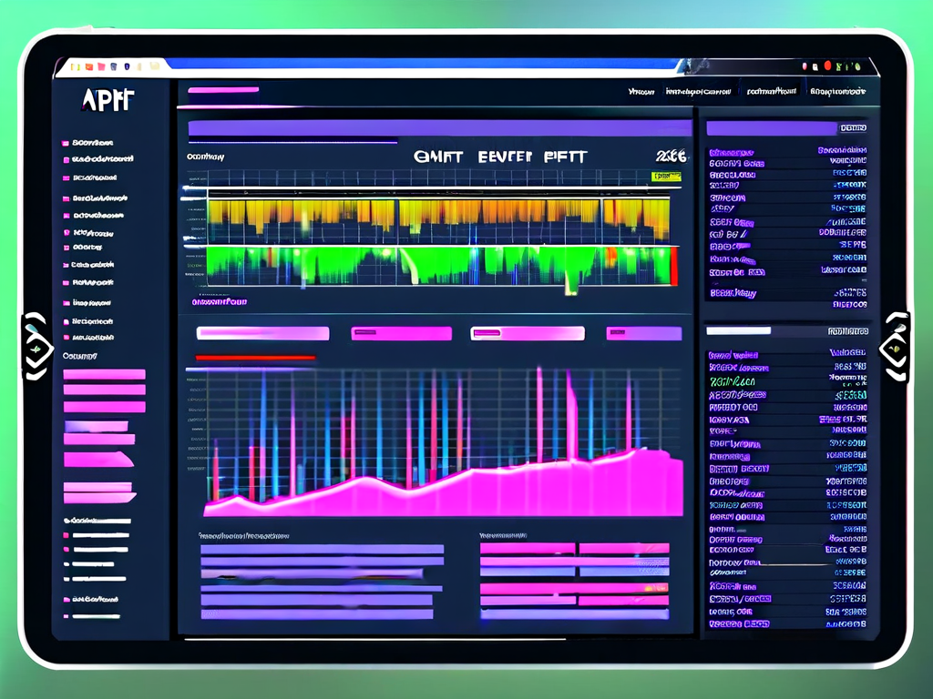933x699 pixels.
Task: Click the red progress bar above the bar chart
Action: 255,358
